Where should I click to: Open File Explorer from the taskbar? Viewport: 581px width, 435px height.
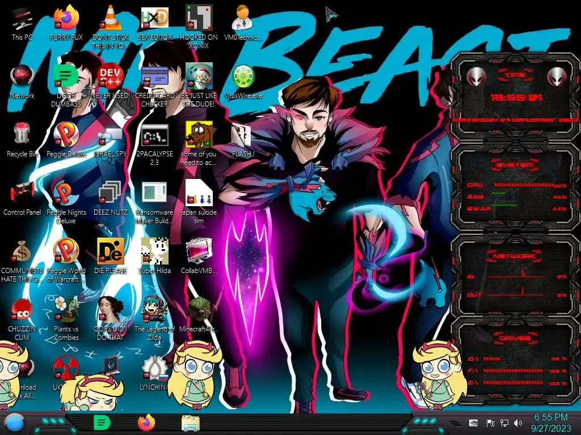[191, 423]
